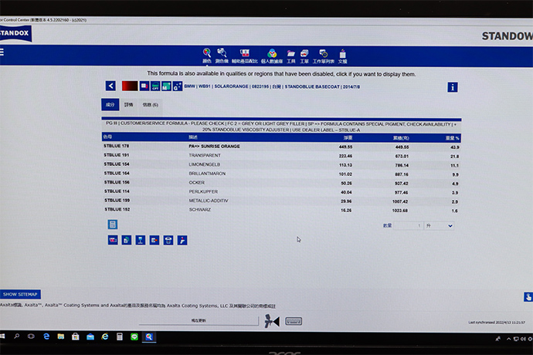The image size is (533, 355).
Task: Click the 重量 % column header
Action: point(453,138)
